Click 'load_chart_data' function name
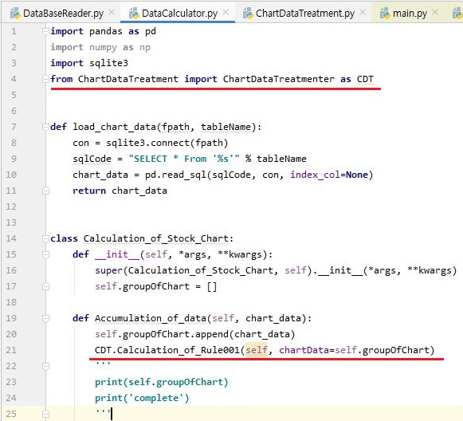The image size is (463, 421). pos(114,127)
